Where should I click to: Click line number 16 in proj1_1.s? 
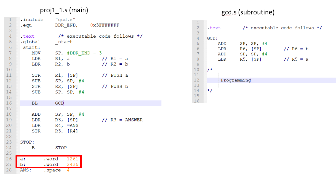point(9,103)
